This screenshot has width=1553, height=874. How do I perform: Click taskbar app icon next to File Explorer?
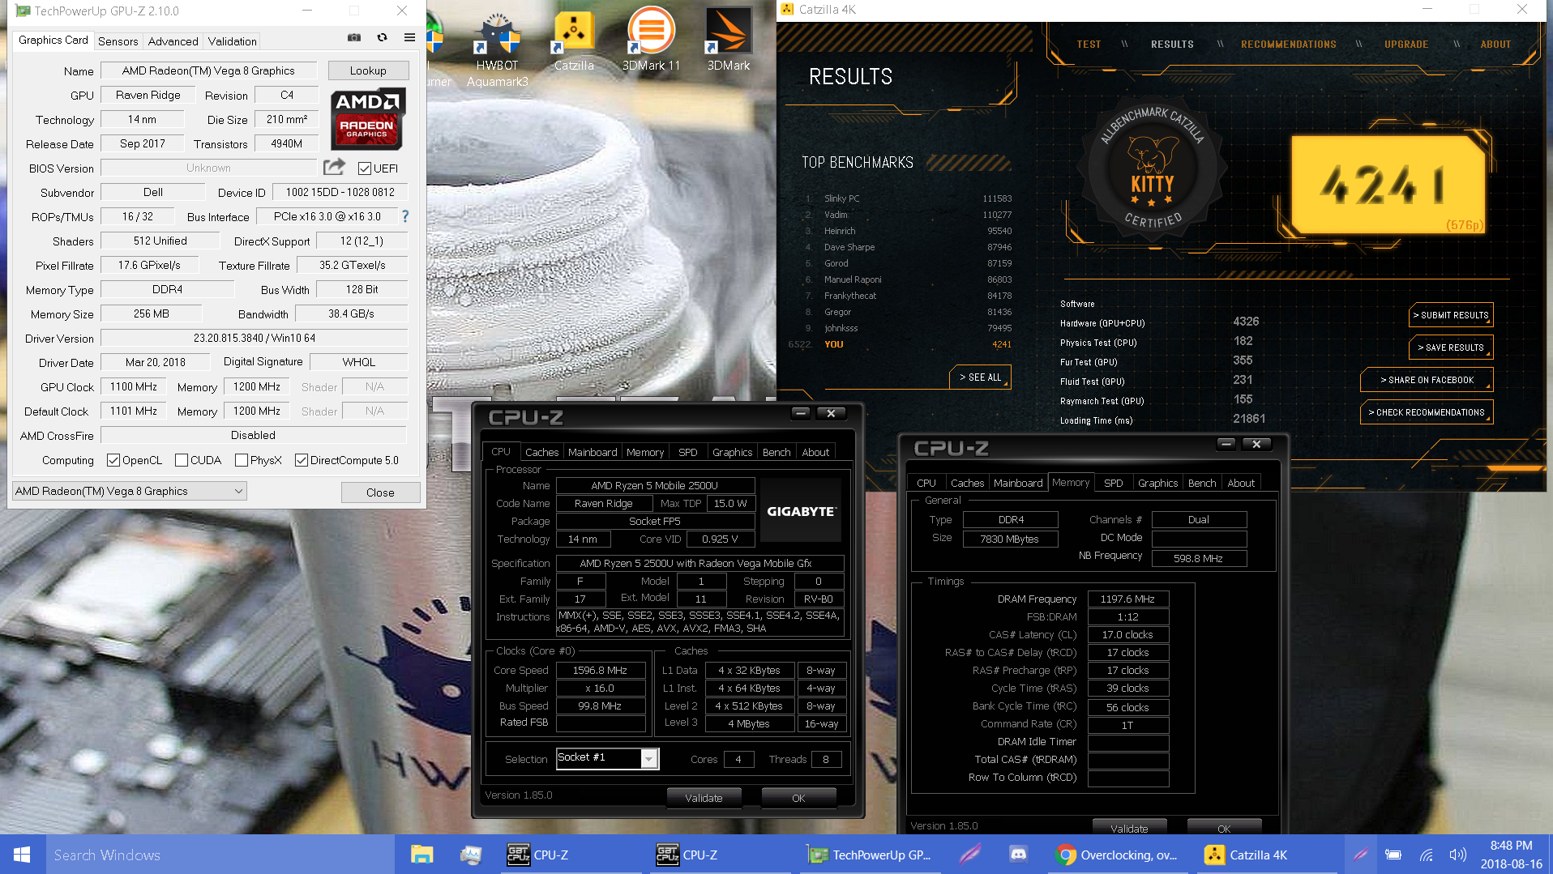coord(470,855)
